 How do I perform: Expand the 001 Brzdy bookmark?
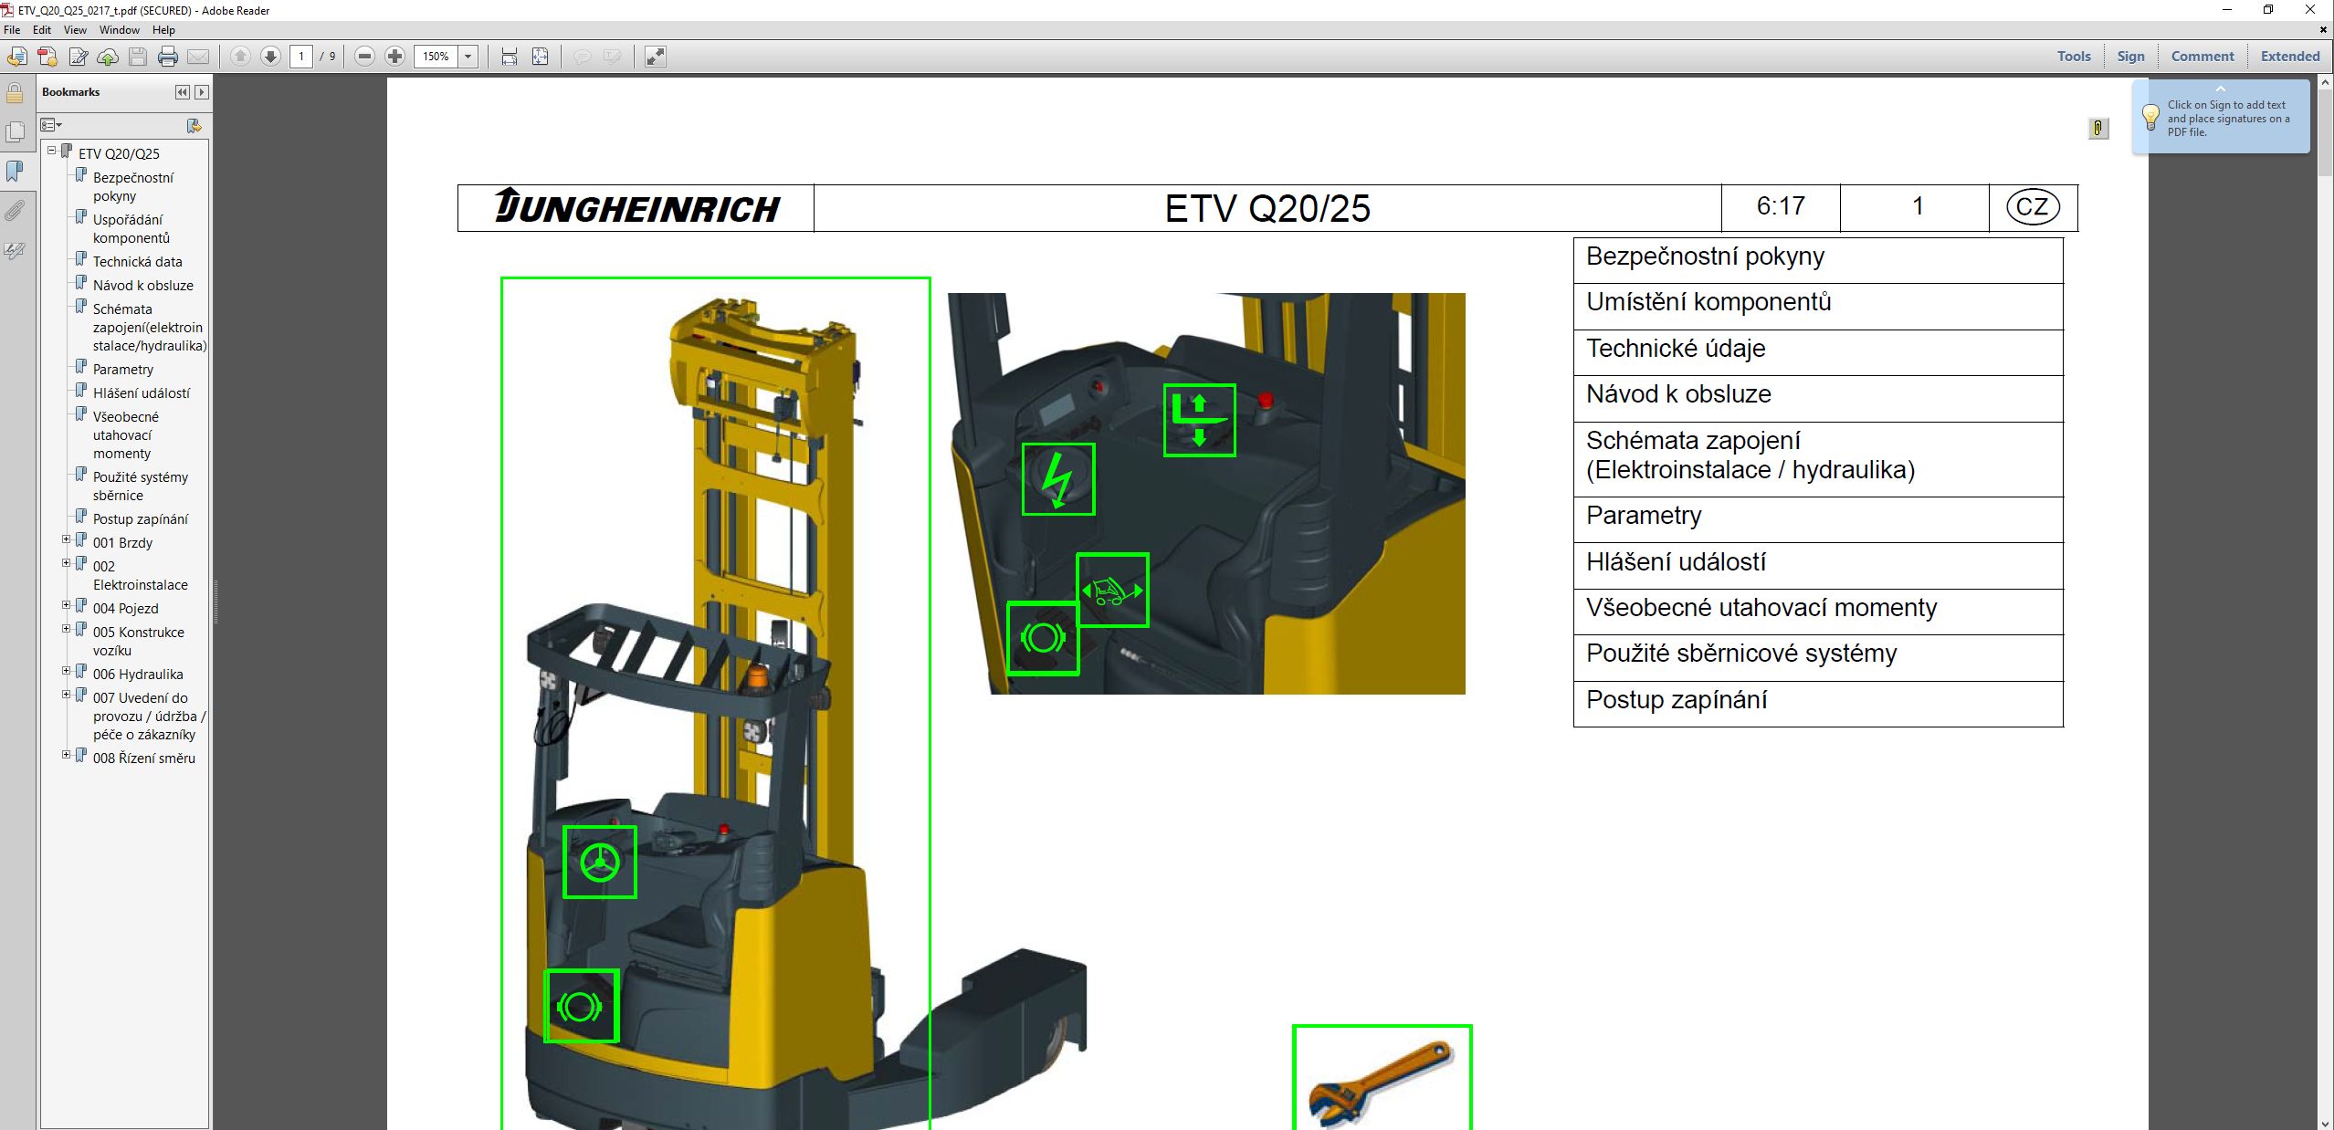[x=64, y=539]
